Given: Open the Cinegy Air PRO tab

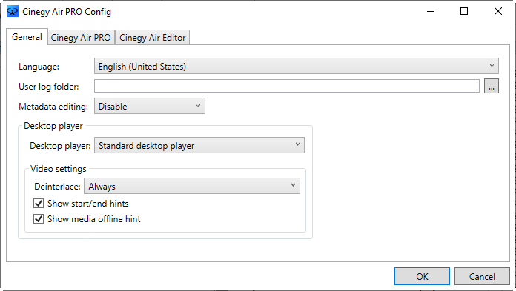Looking at the screenshot, I should (81, 38).
